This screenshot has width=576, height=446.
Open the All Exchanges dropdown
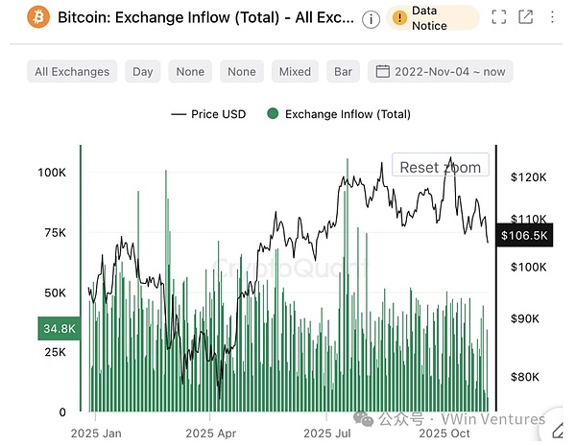72,71
